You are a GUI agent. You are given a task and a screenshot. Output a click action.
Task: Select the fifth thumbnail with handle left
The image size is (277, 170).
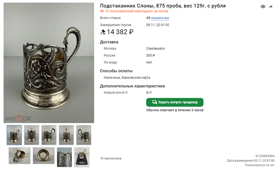click(83, 135)
